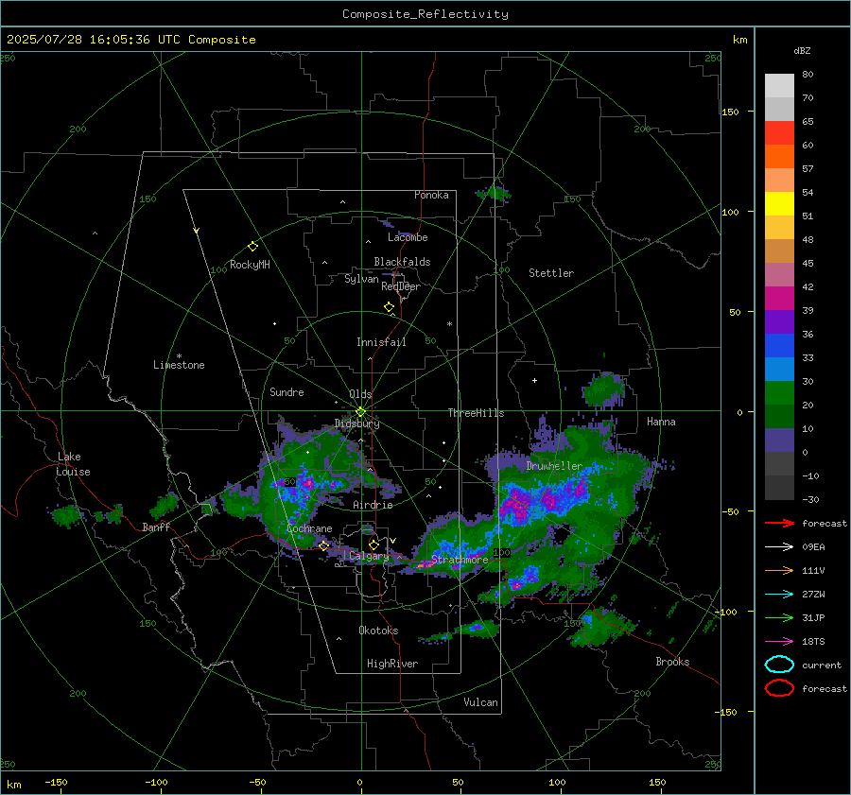Click the Lacombe city label
This screenshot has width=851, height=795.
click(408, 237)
